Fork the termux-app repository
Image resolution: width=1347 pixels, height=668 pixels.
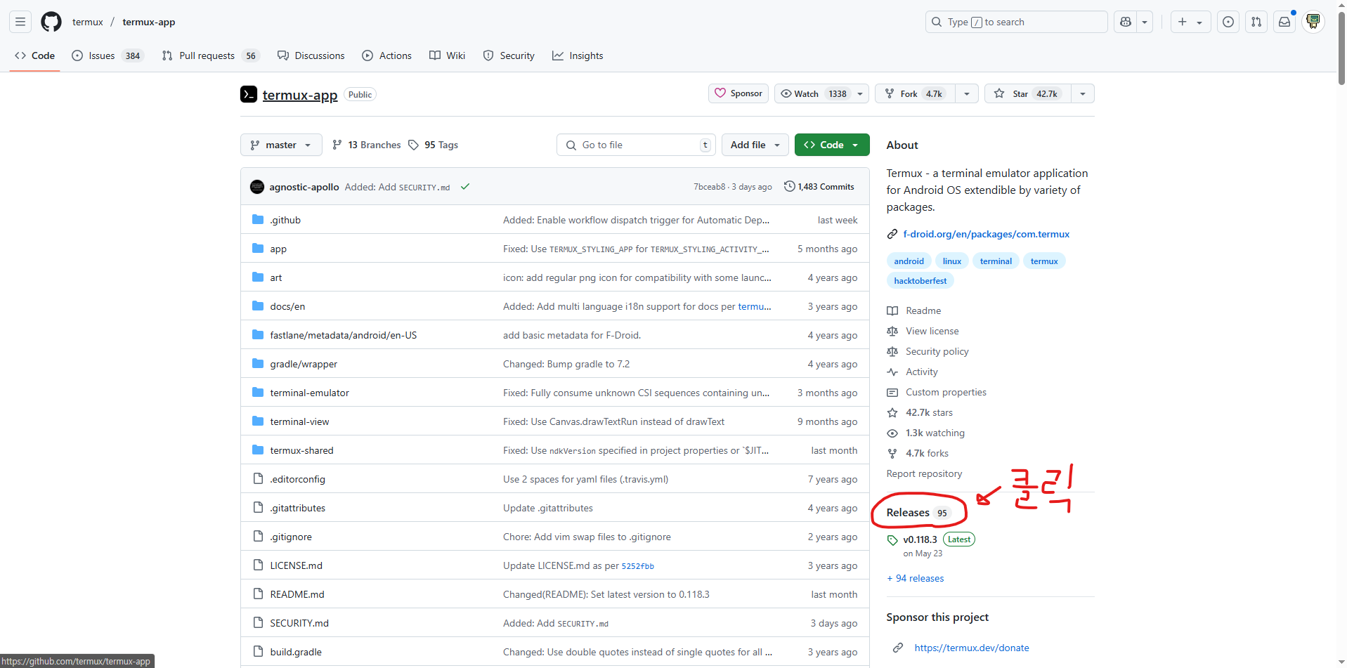pyautogui.click(x=915, y=93)
